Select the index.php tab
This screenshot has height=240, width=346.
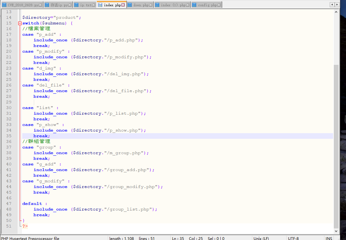click(112, 5)
